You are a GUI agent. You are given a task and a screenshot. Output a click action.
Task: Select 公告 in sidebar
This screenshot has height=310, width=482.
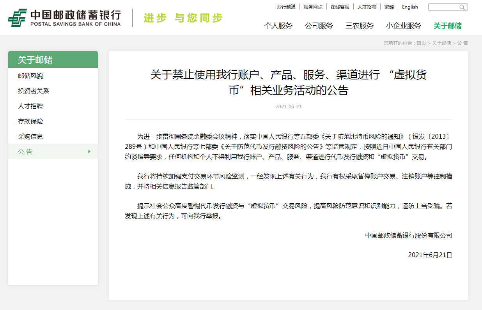pyautogui.click(x=53, y=151)
